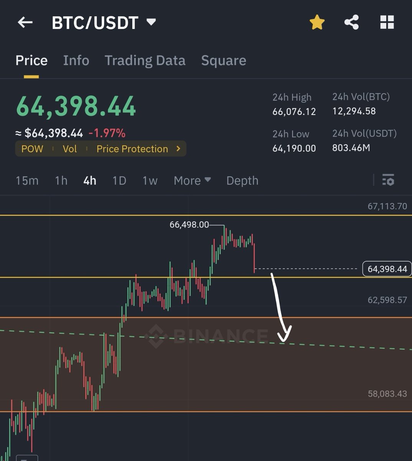The width and height of the screenshot is (412, 461).
Task: Select the 4h timeframe
Action: [x=90, y=181]
